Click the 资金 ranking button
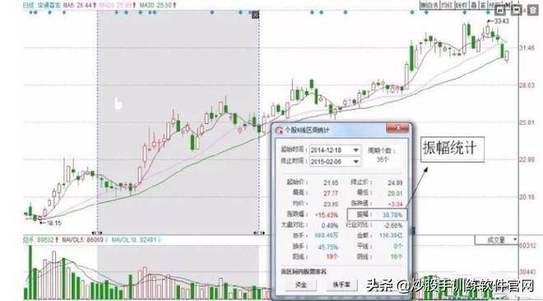 pyautogui.click(x=300, y=285)
